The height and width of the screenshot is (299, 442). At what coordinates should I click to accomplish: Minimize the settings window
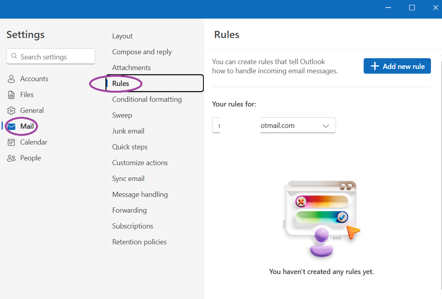[388, 8]
